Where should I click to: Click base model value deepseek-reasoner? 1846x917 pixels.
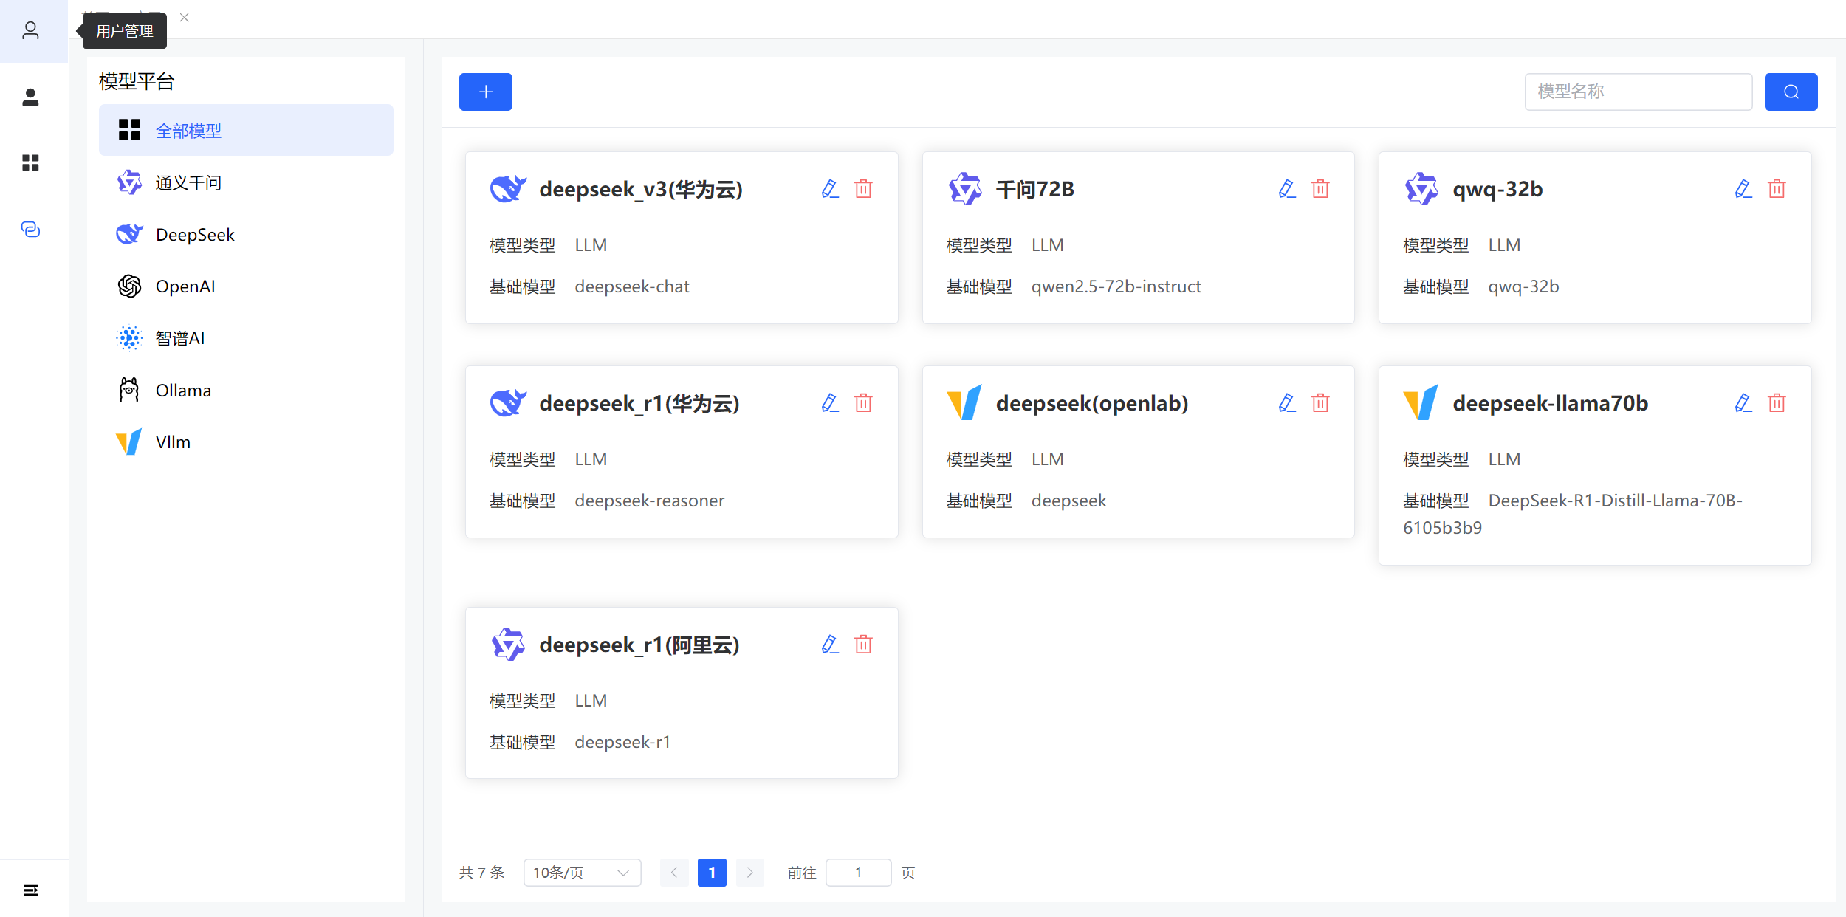tap(650, 501)
